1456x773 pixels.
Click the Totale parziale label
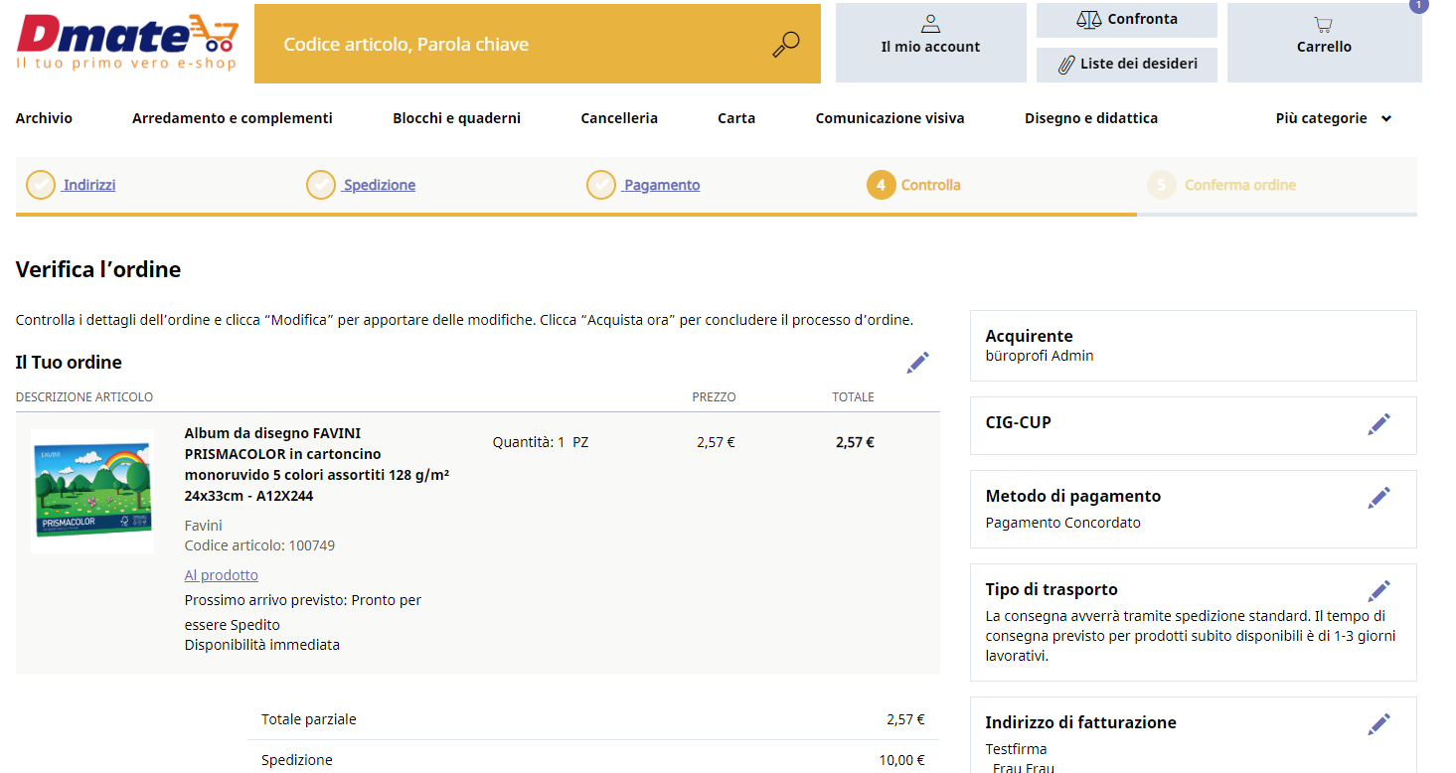[x=308, y=719]
